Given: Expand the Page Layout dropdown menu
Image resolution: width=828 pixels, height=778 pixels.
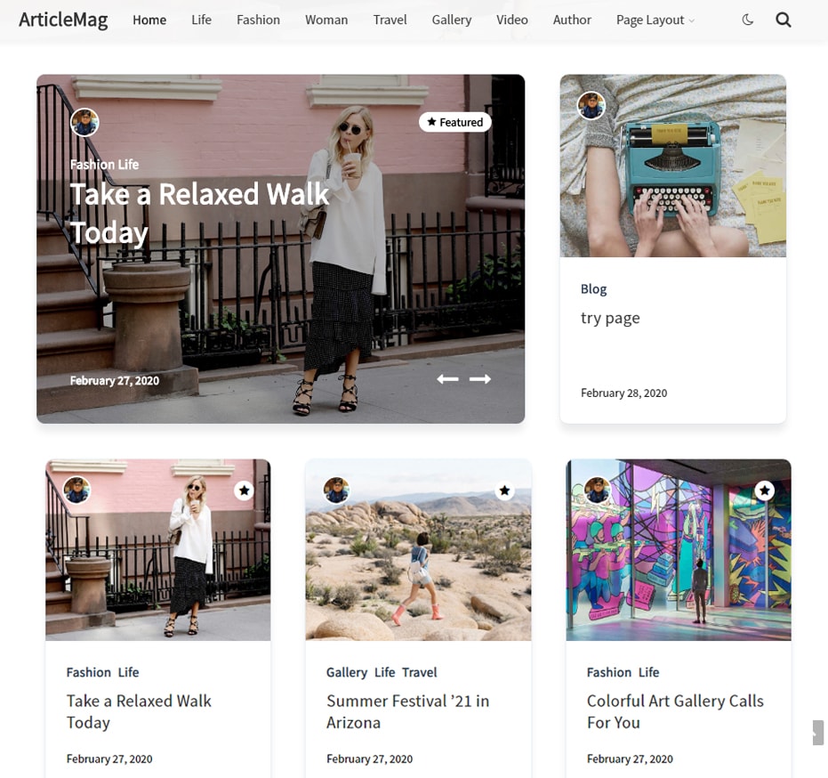Looking at the screenshot, I should click(655, 20).
